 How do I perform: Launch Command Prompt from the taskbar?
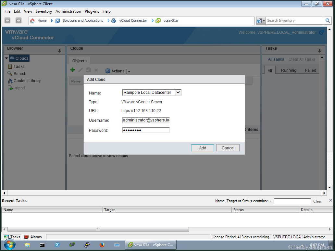pyautogui.click(x=42, y=245)
